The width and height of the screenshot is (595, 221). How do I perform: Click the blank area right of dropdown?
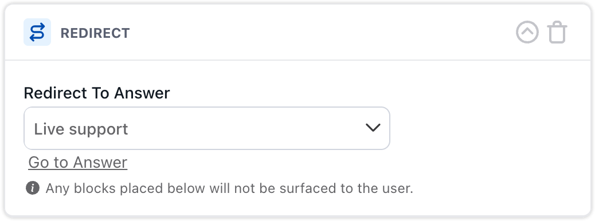tap(490, 128)
